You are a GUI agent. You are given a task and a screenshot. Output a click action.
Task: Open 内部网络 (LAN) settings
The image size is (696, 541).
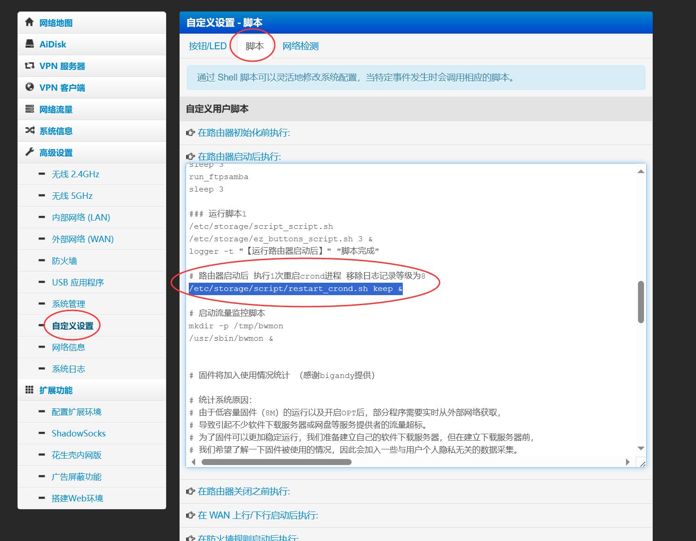81,217
